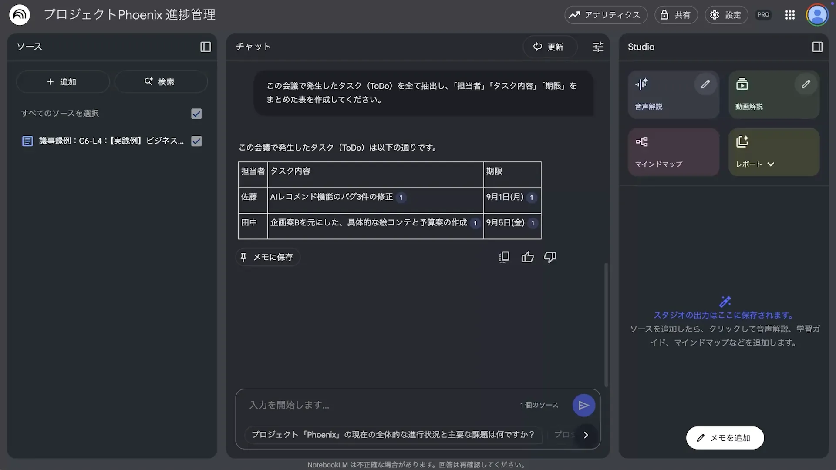Open the Google apps grid menu
836x470 pixels.
click(x=790, y=14)
